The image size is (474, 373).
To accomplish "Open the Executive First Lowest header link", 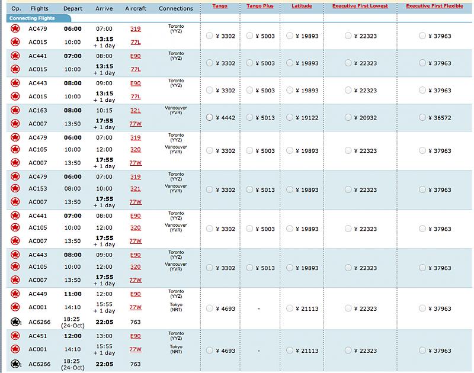I will coord(360,6).
